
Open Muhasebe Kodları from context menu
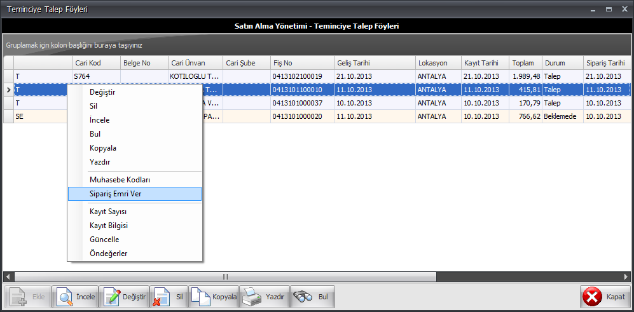pyautogui.click(x=135, y=179)
